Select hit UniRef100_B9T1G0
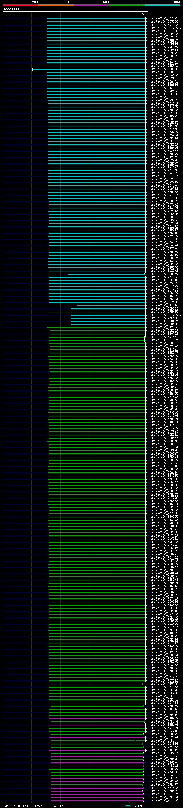Viewport: 183px width, 808px height. point(164,31)
